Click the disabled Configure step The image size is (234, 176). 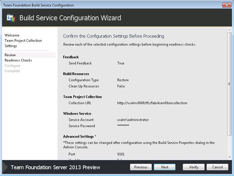(x=12, y=66)
